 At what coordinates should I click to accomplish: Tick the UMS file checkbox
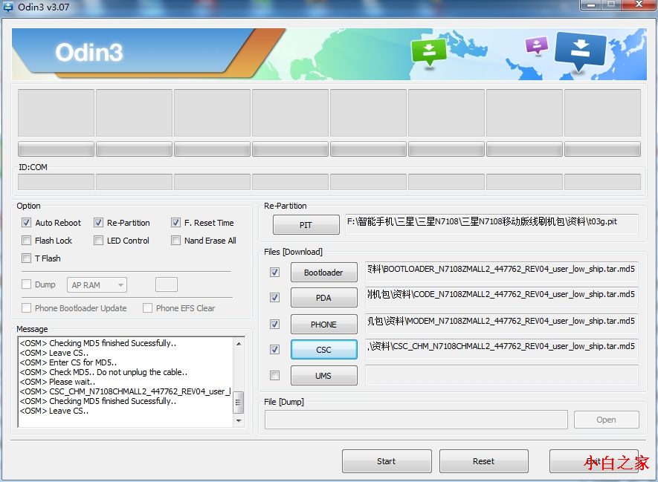(x=274, y=376)
